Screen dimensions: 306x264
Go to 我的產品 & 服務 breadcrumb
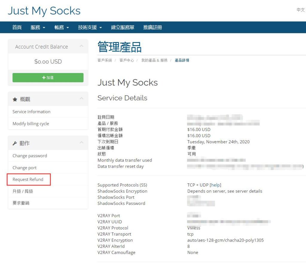[154, 60]
